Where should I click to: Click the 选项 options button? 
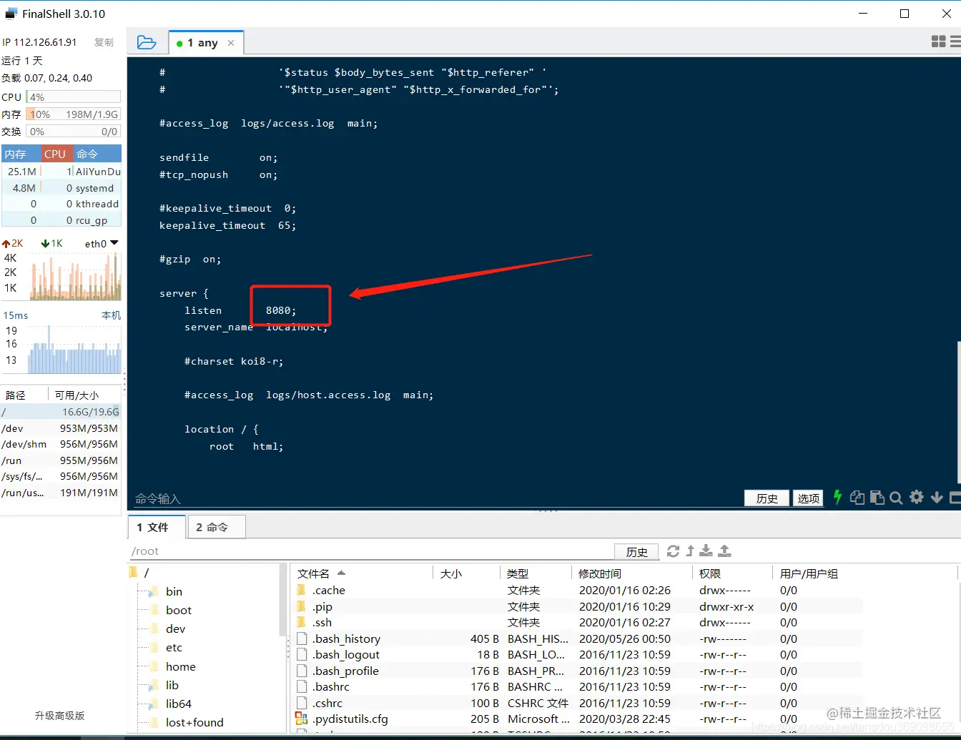808,498
